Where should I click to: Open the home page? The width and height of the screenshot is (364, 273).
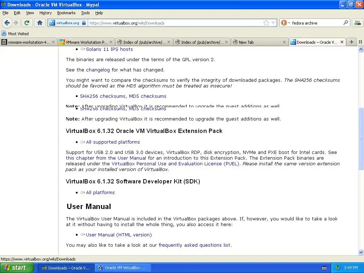click(40, 23)
